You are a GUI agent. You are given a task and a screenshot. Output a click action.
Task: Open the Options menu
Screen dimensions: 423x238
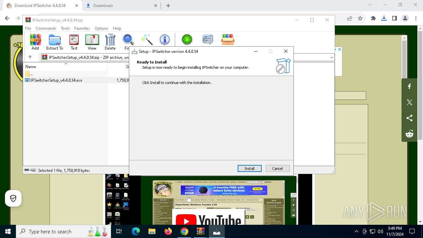coord(101,28)
